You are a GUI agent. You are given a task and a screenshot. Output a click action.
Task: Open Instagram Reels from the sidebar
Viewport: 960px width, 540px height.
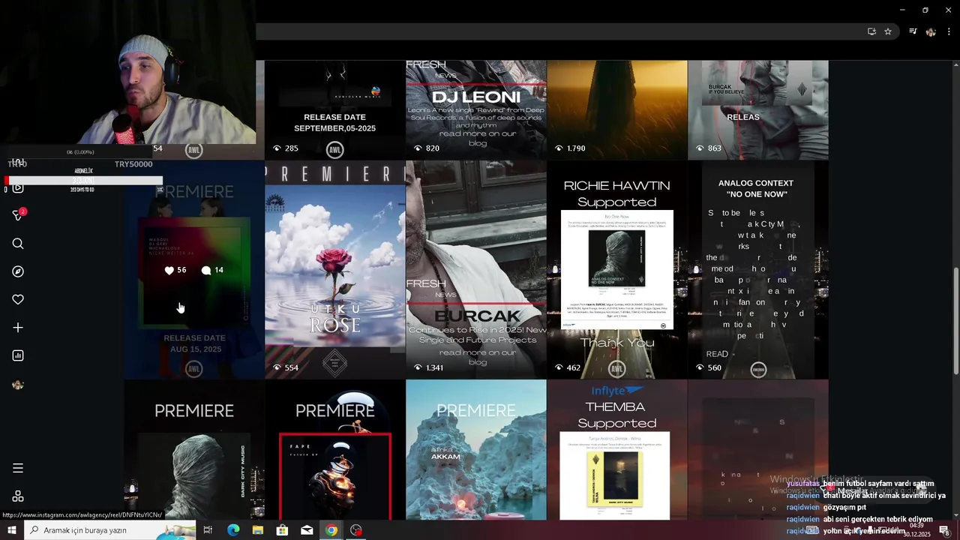pos(18,187)
